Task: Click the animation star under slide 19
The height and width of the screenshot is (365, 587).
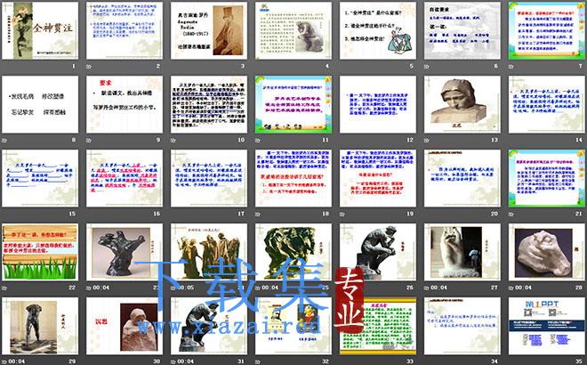Action: tap(342, 214)
